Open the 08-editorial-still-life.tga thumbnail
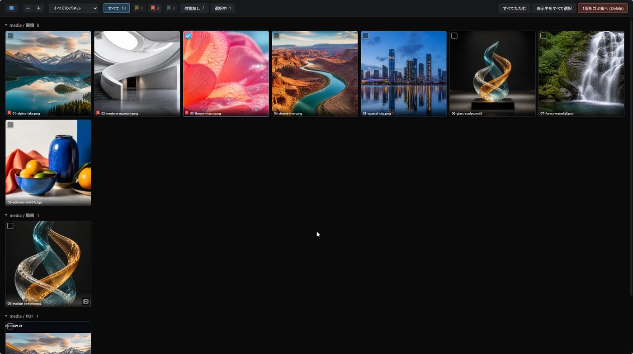Screen dimensions: 633x354 [48, 162]
